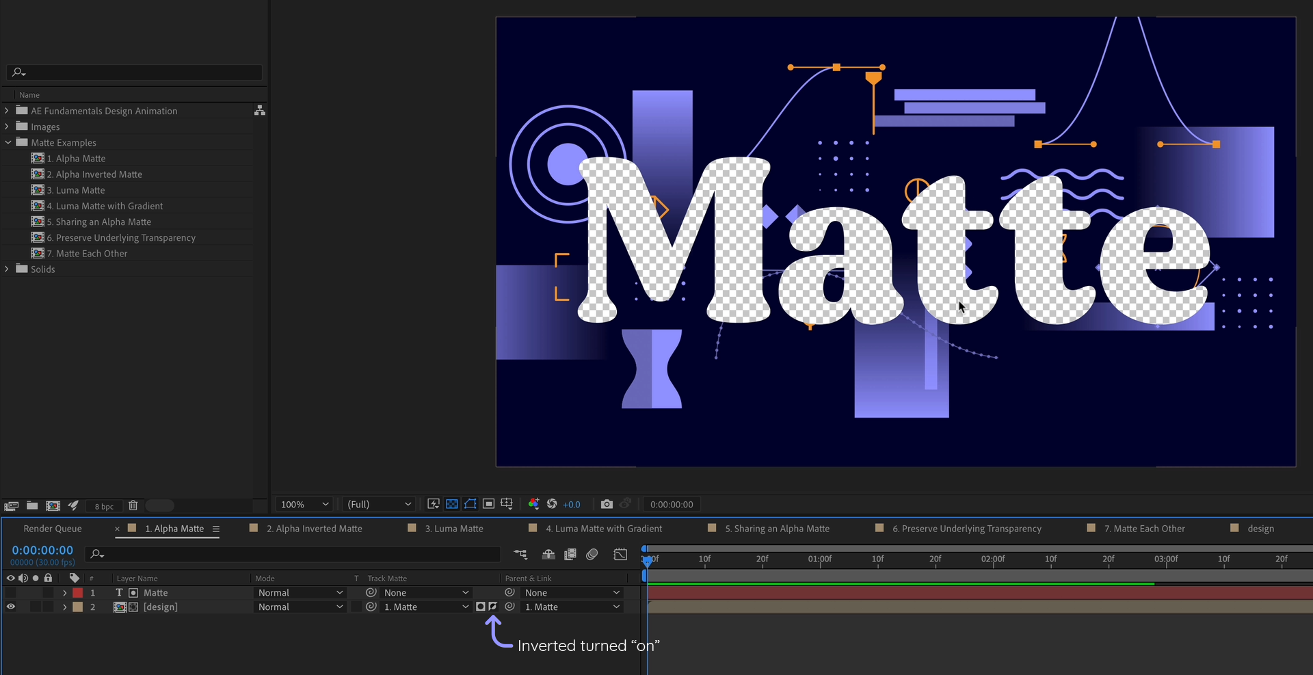Solo the Matte layer
The width and height of the screenshot is (1313, 675).
(35, 593)
